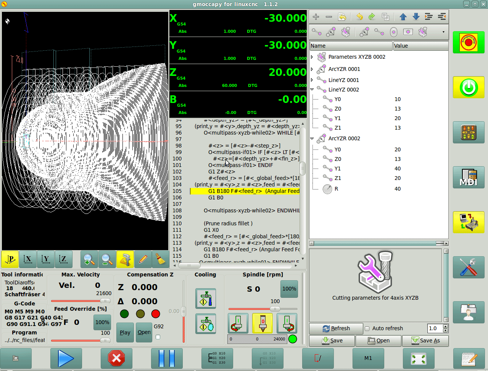Stop the spindle with yellow button
This screenshot has width=488, height=371.
click(263, 323)
